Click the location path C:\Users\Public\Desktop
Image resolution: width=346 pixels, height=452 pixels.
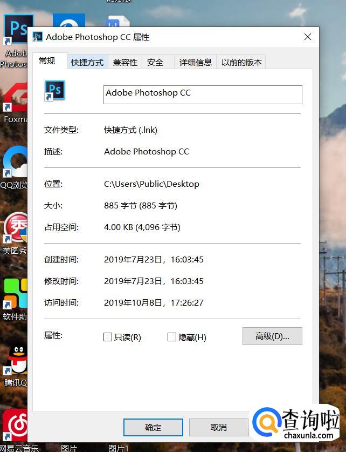pyautogui.click(x=151, y=184)
